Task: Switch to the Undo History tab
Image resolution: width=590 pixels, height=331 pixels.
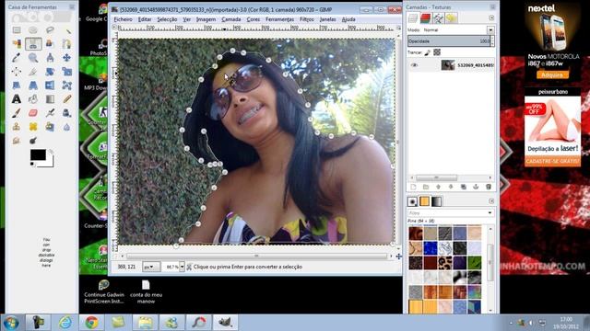Action: pyautogui.click(x=451, y=18)
